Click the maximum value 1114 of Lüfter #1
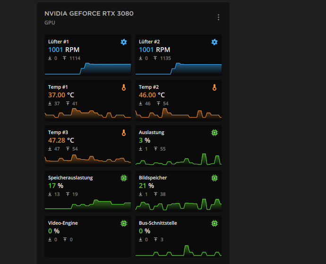The image size is (326, 264). coord(75,58)
